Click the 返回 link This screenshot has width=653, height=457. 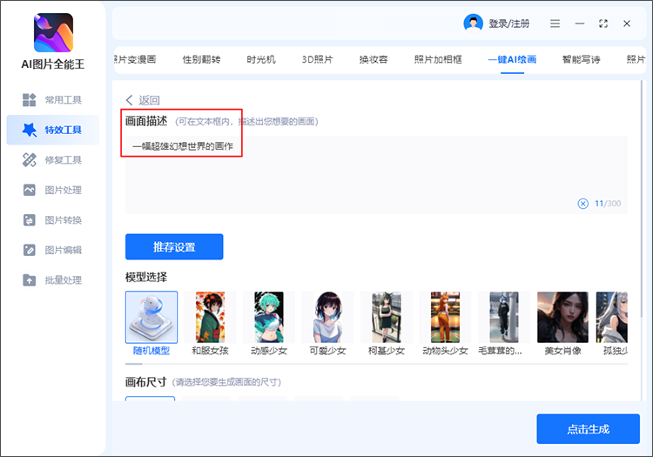coord(149,100)
